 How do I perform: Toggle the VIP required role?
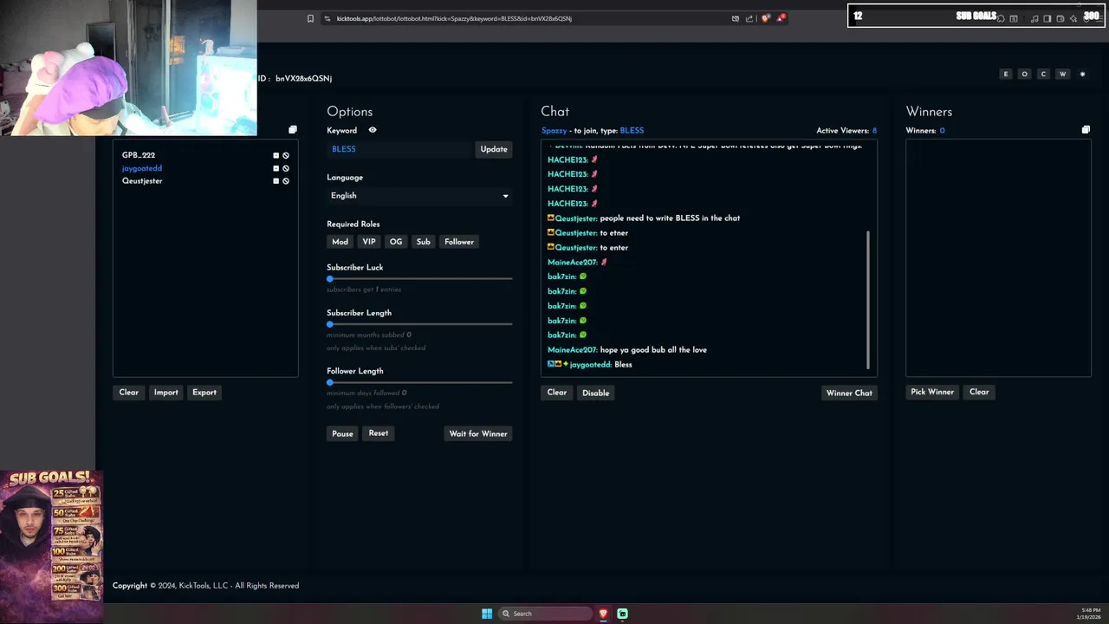369,242
